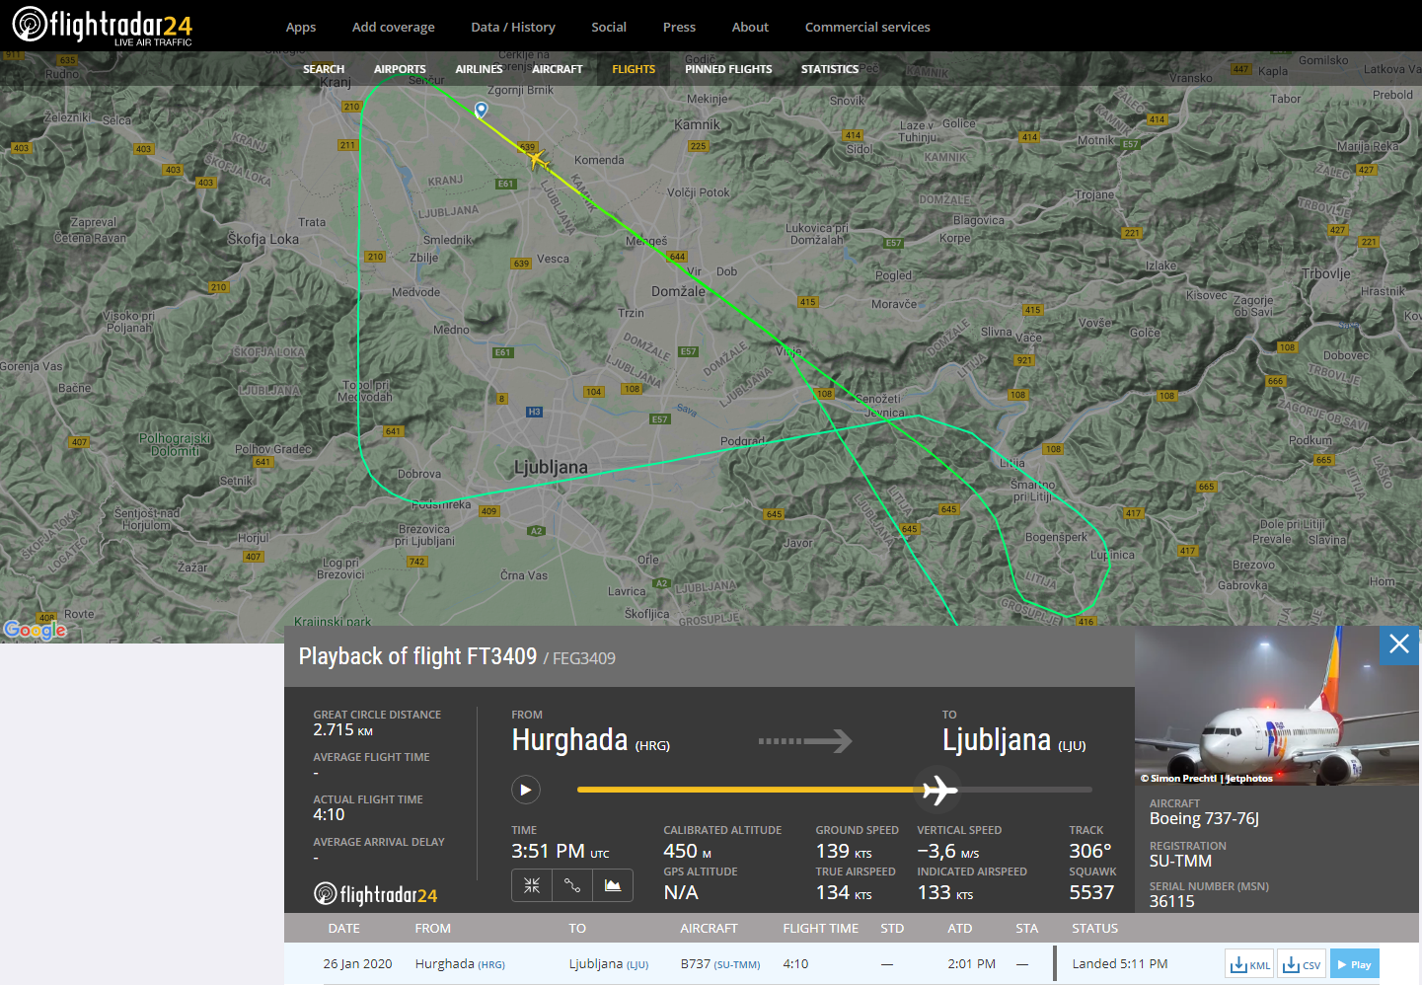Click the calibrated altitude value 450 M
This screenshot has height=985, width=1422.
click(x=688, y=851)
